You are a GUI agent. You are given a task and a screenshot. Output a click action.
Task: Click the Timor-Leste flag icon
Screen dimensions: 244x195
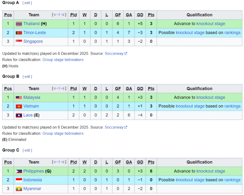[19, 33]
